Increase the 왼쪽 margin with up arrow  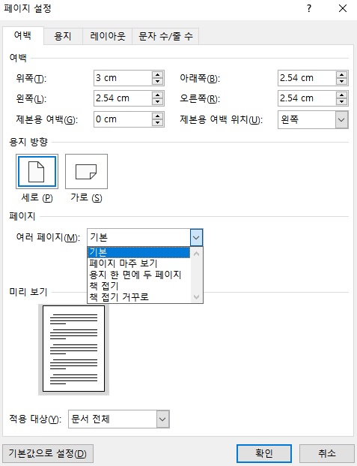click(157, 95)
